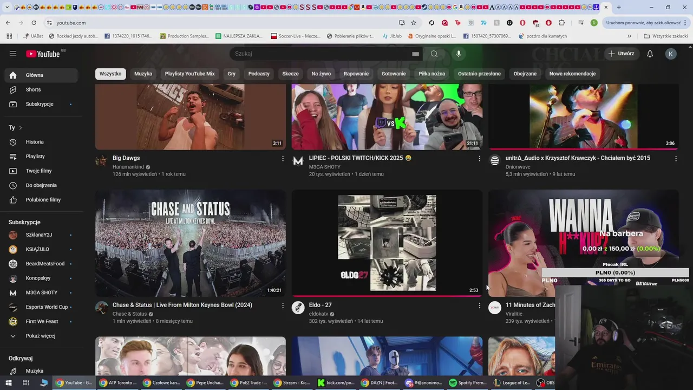Viewport: 693px width, 390px height.
Task: Open more options for Big Dawgs video
Action: click(283, 159)
